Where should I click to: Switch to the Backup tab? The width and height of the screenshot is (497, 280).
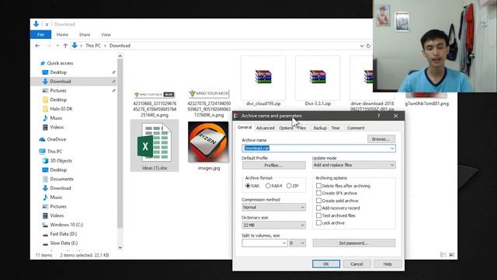coord(320,128)
